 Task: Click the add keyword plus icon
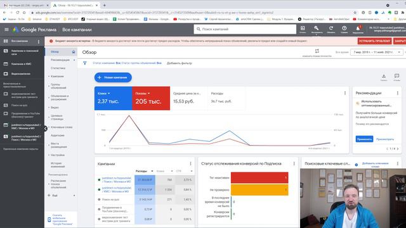[x=357, y=165]
